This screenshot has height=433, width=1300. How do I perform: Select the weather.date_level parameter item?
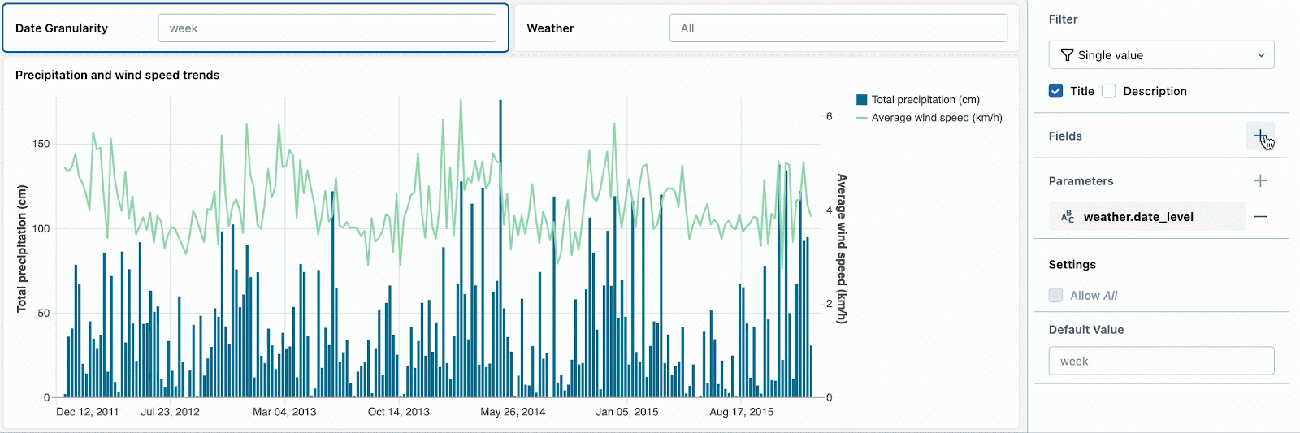1146,217
